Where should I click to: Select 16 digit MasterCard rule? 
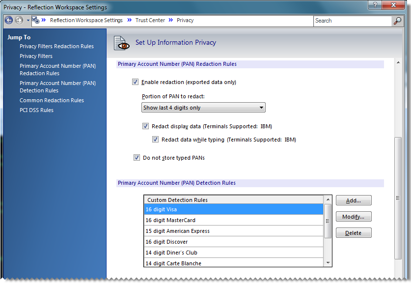234,220
